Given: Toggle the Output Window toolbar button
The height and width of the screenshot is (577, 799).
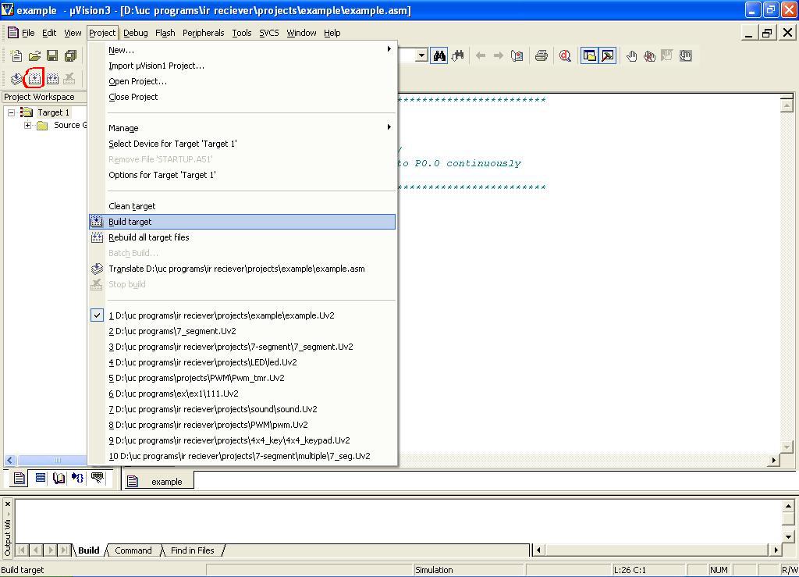Looking at the screenshot, I should tap(608, 55).
